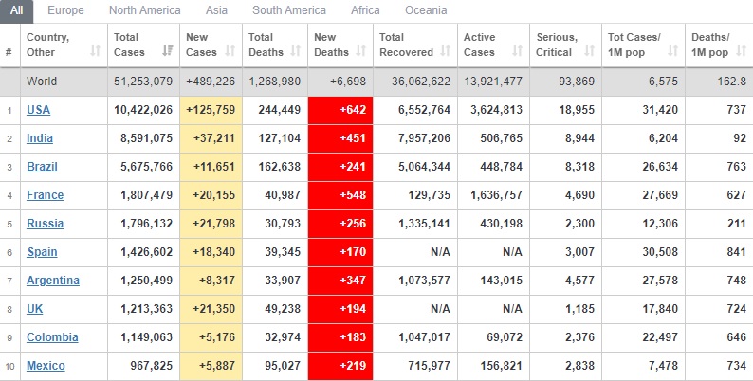Select the North America tab

pos(144,10)
